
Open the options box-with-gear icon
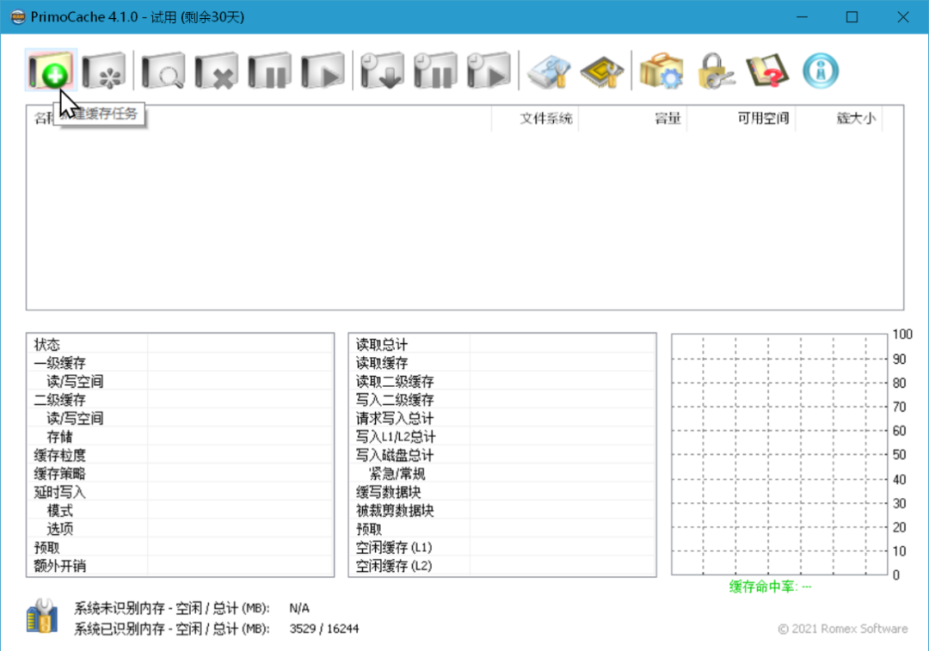[x=661, y=71]
